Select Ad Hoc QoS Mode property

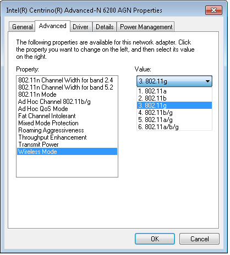(x=67, y=109)
